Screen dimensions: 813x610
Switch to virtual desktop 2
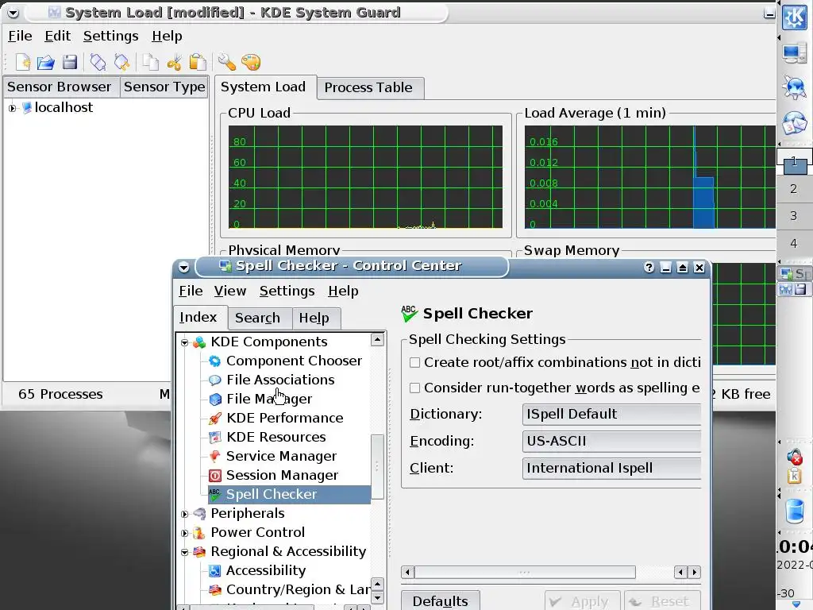click(x=793, y=189)
